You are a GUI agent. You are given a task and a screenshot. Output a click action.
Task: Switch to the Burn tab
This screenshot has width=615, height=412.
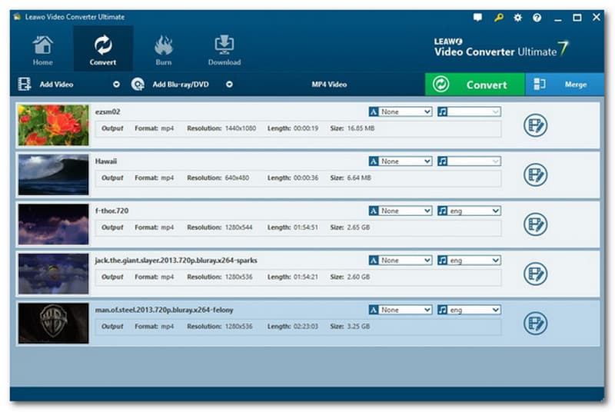pyautogui.click(x=164, y=50)
